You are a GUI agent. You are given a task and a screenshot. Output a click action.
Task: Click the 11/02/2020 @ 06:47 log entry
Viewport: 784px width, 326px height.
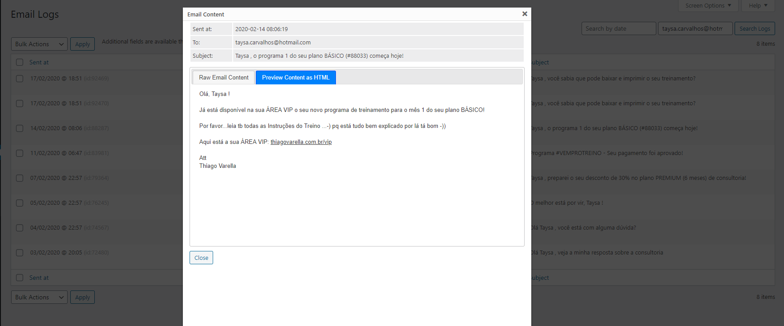coord(69,153)
